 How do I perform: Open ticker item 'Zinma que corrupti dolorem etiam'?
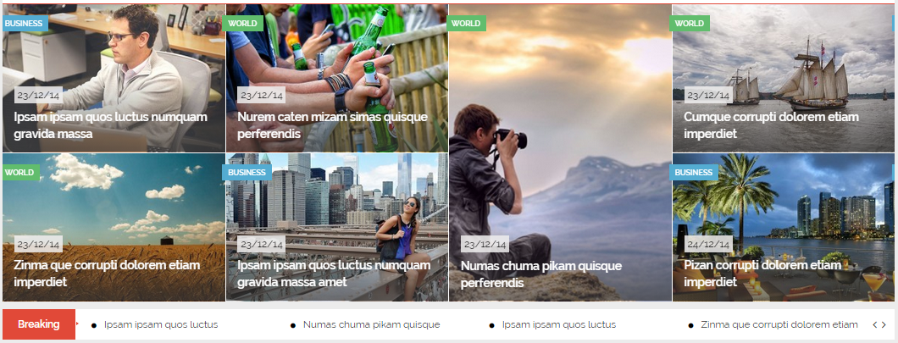coord(779,324)
